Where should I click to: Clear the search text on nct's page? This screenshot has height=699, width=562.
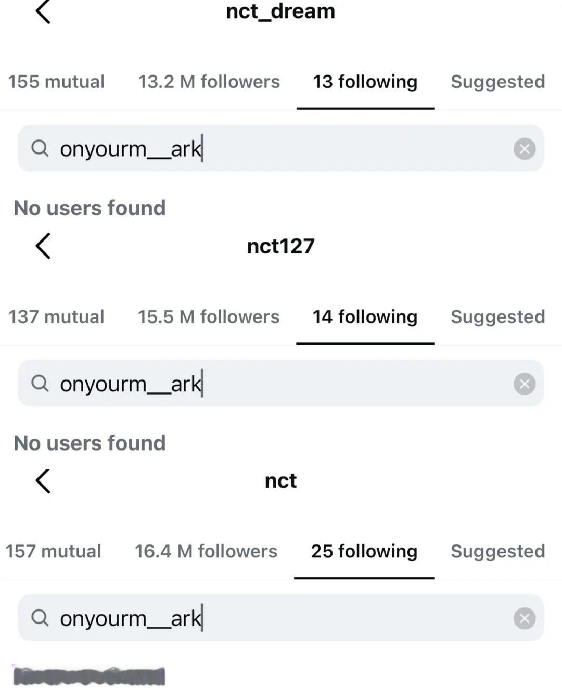(x=524, y=618)
